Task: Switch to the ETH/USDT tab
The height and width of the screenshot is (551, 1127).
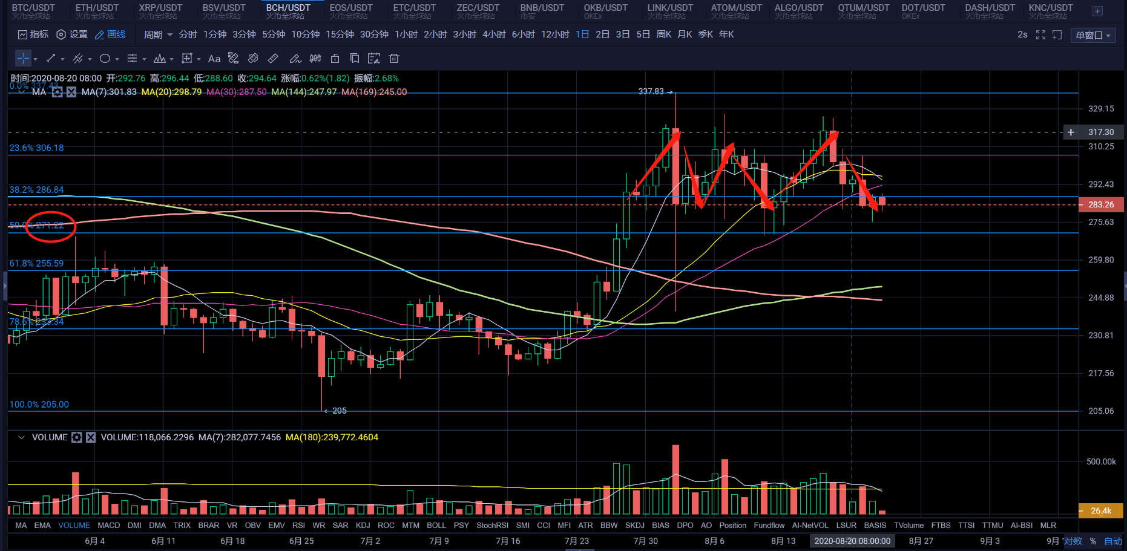Action: tap(97, 11)
